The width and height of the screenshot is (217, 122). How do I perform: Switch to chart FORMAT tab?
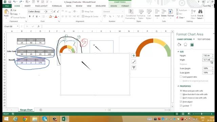pos(125,6)
